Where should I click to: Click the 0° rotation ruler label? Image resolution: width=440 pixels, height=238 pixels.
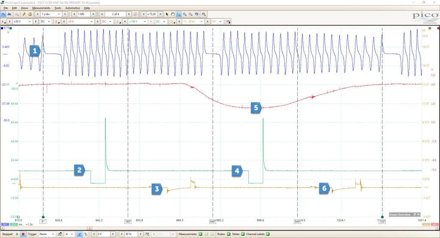43,221
